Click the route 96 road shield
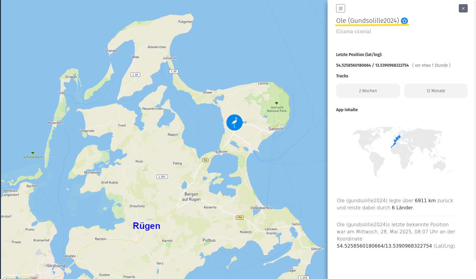 (205, 160)
